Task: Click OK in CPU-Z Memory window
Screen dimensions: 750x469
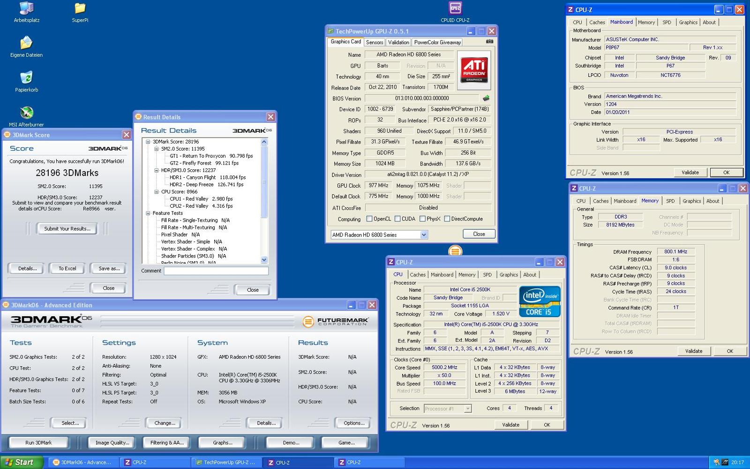Action: 730,351
